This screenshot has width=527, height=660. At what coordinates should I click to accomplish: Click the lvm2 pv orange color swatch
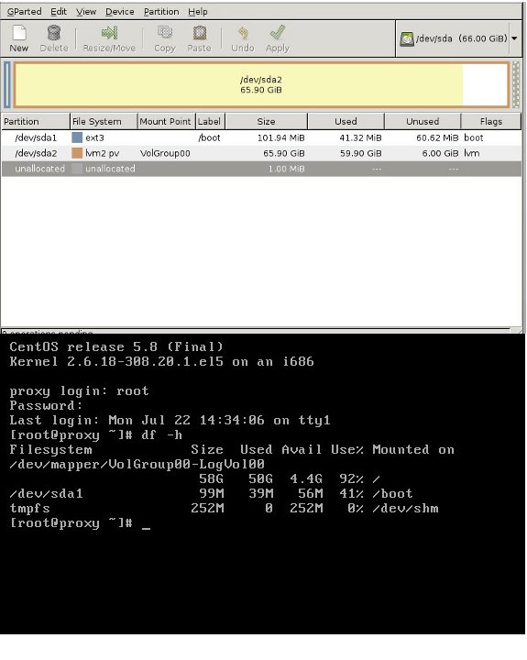(77, 153)
